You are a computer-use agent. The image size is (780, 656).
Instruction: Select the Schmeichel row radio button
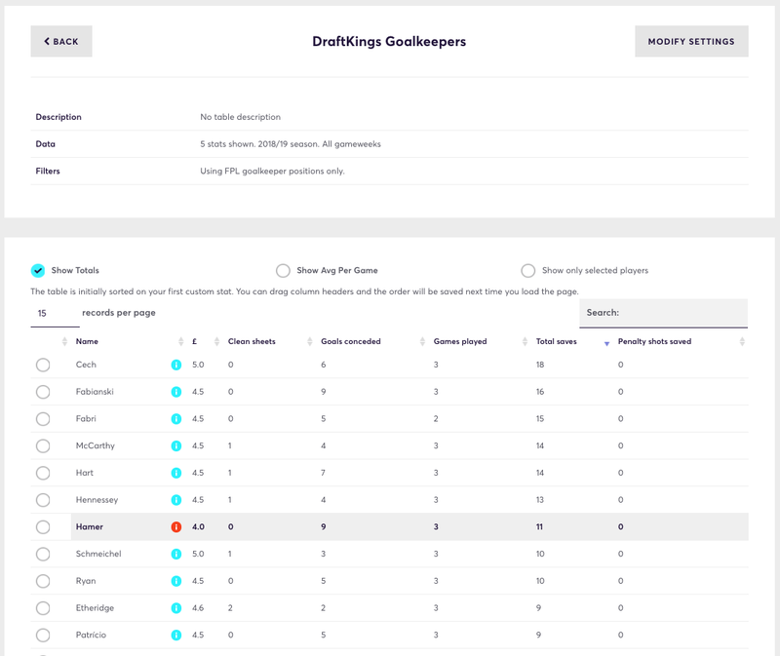(x=43, y=554)
